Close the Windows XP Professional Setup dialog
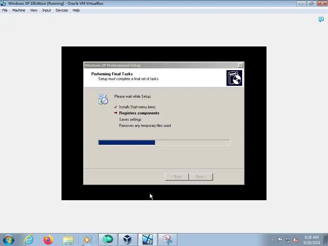Viewport: 328px width, 246px height. (x=240, y=65)
